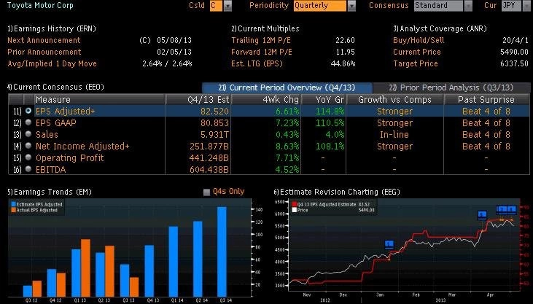The width and height of the screenshot is (533, 304).
Task: Click the Past Surprise column header
Action: 486,99
